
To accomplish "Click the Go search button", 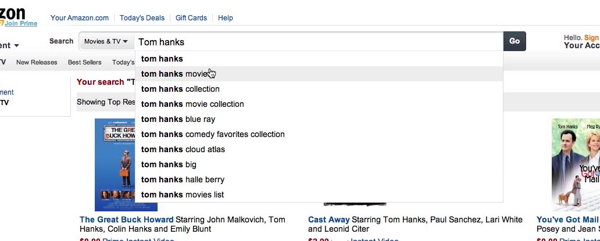I will (515, 41).
